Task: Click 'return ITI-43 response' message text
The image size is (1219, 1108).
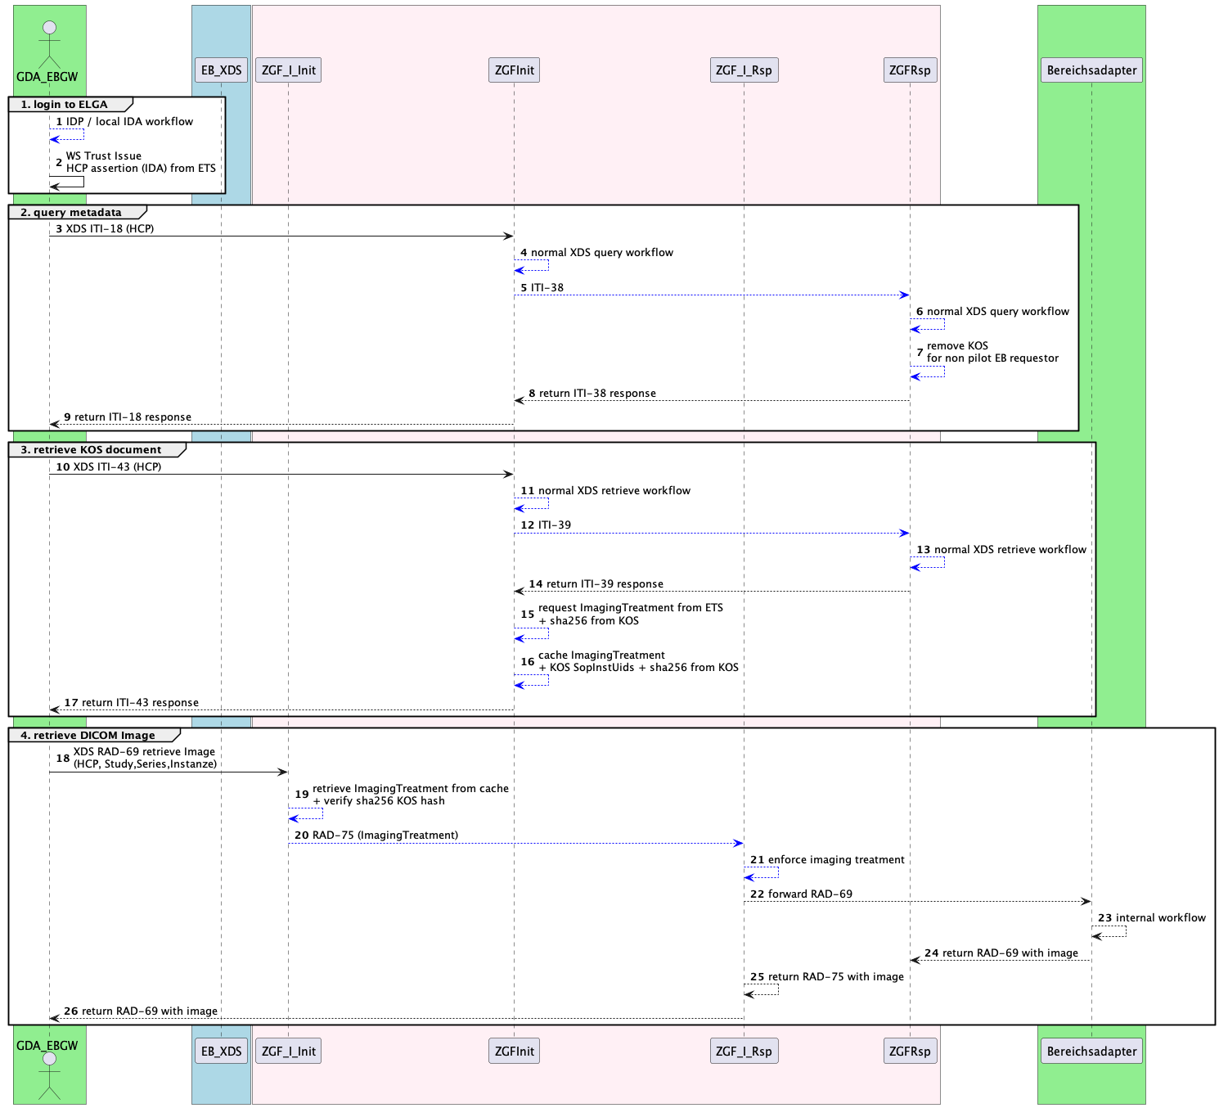Action: (140, 703)
